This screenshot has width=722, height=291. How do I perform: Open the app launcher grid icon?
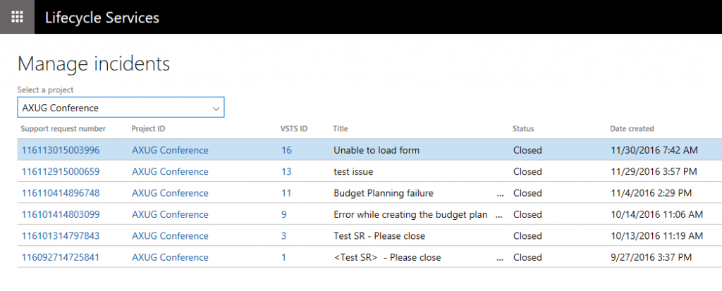point(17,17)
